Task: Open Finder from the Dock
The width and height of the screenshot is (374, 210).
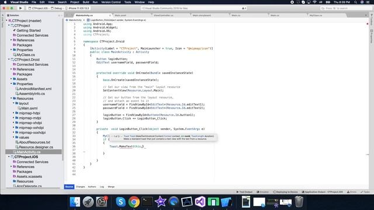Action: [x=75, y=202]
